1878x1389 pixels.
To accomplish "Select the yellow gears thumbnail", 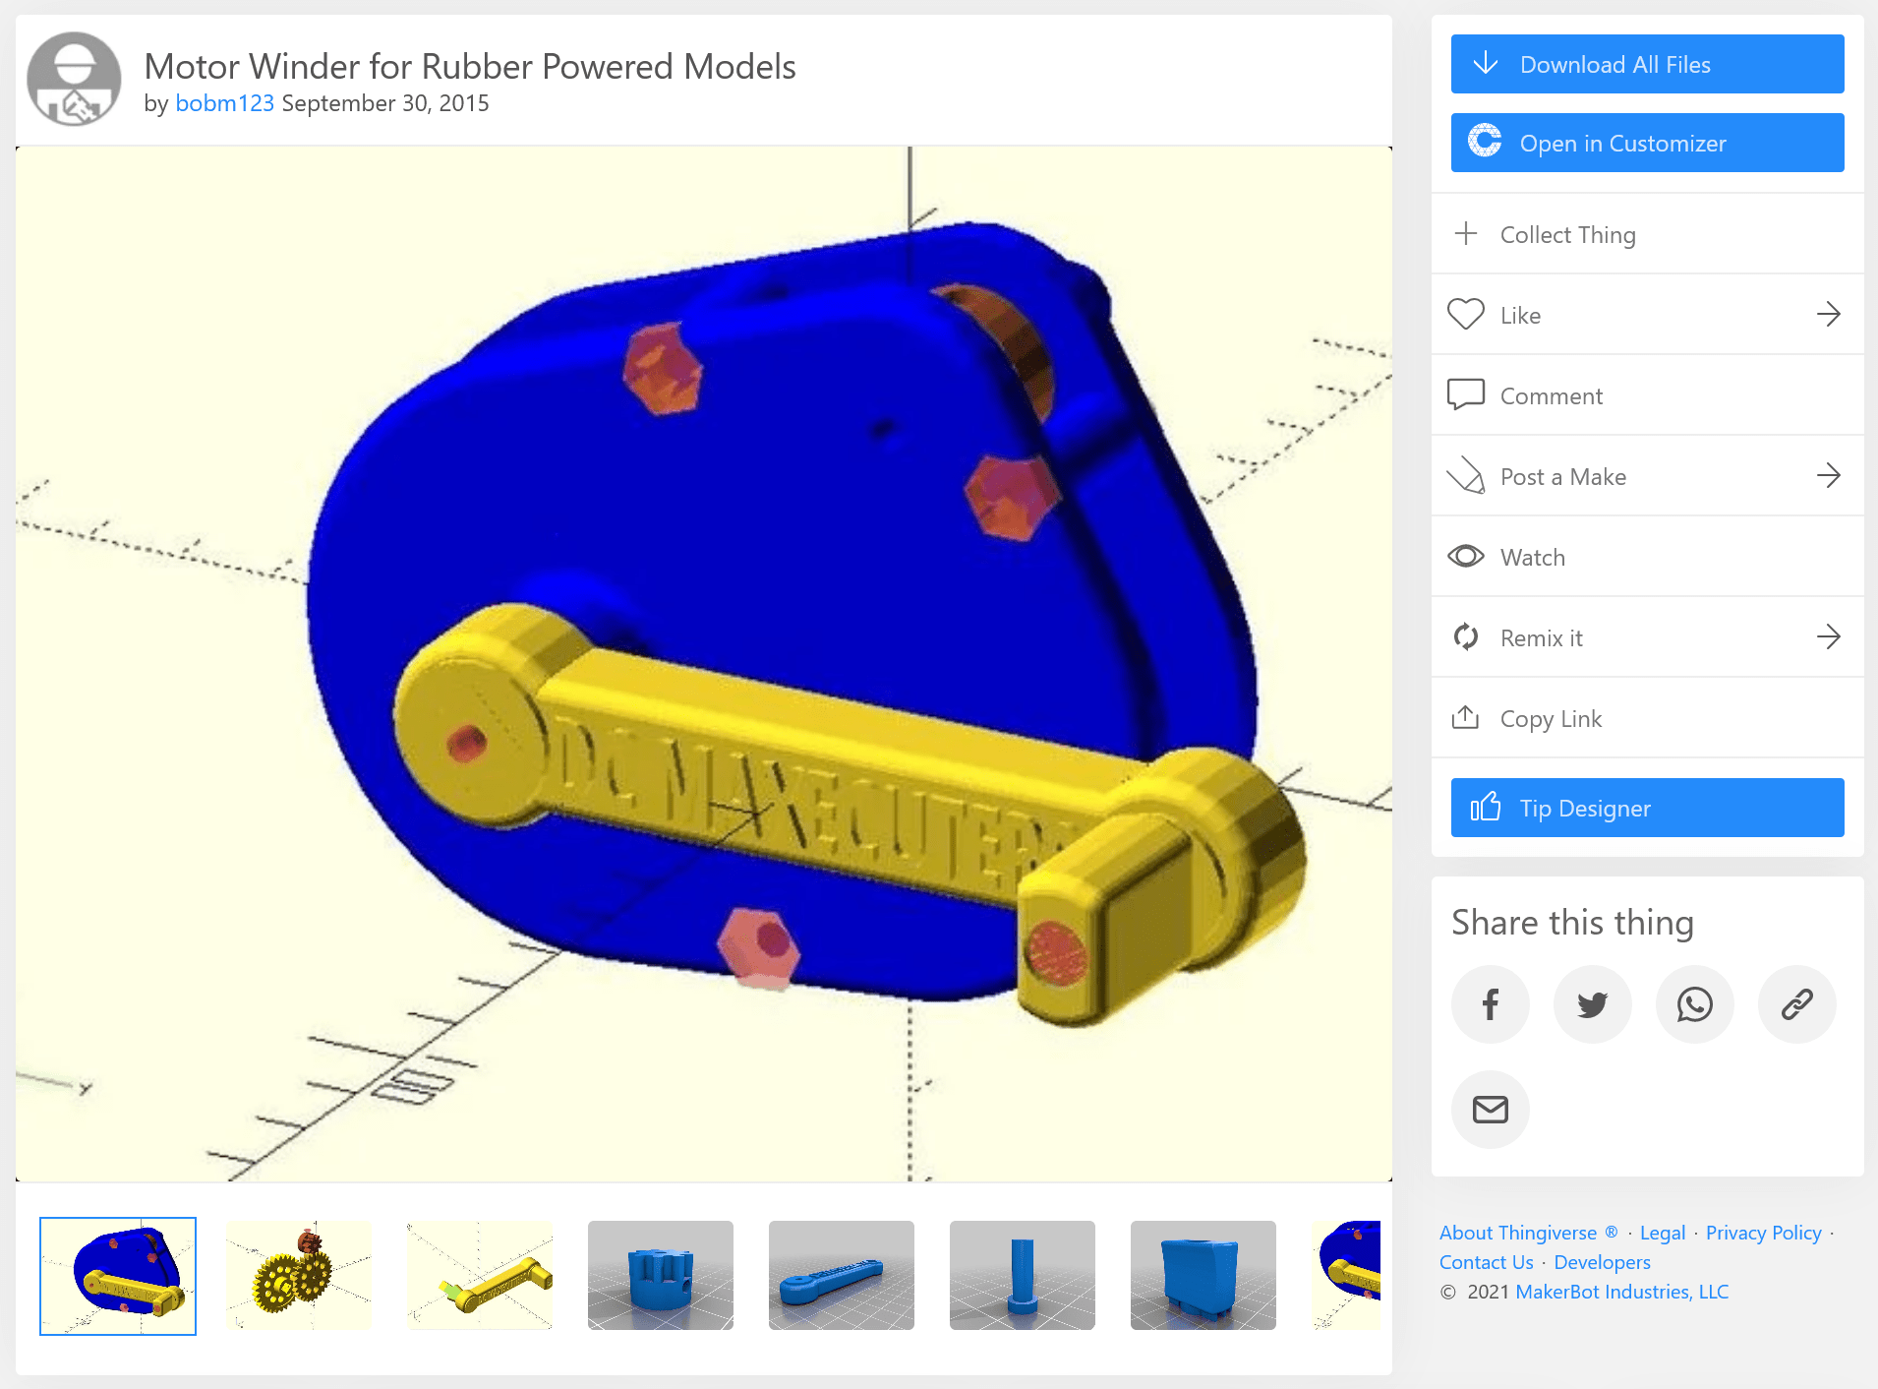I will pyautogui.click(x=299, y=1276).
